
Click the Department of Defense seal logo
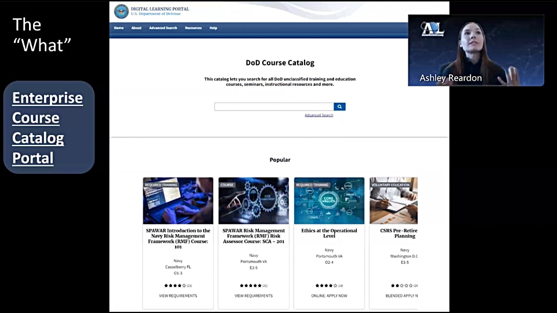(x=121, y=11)
